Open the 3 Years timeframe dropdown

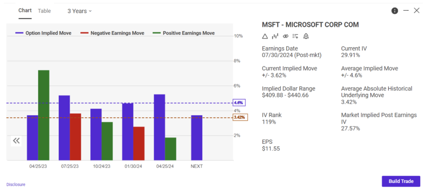coord(79,11)
